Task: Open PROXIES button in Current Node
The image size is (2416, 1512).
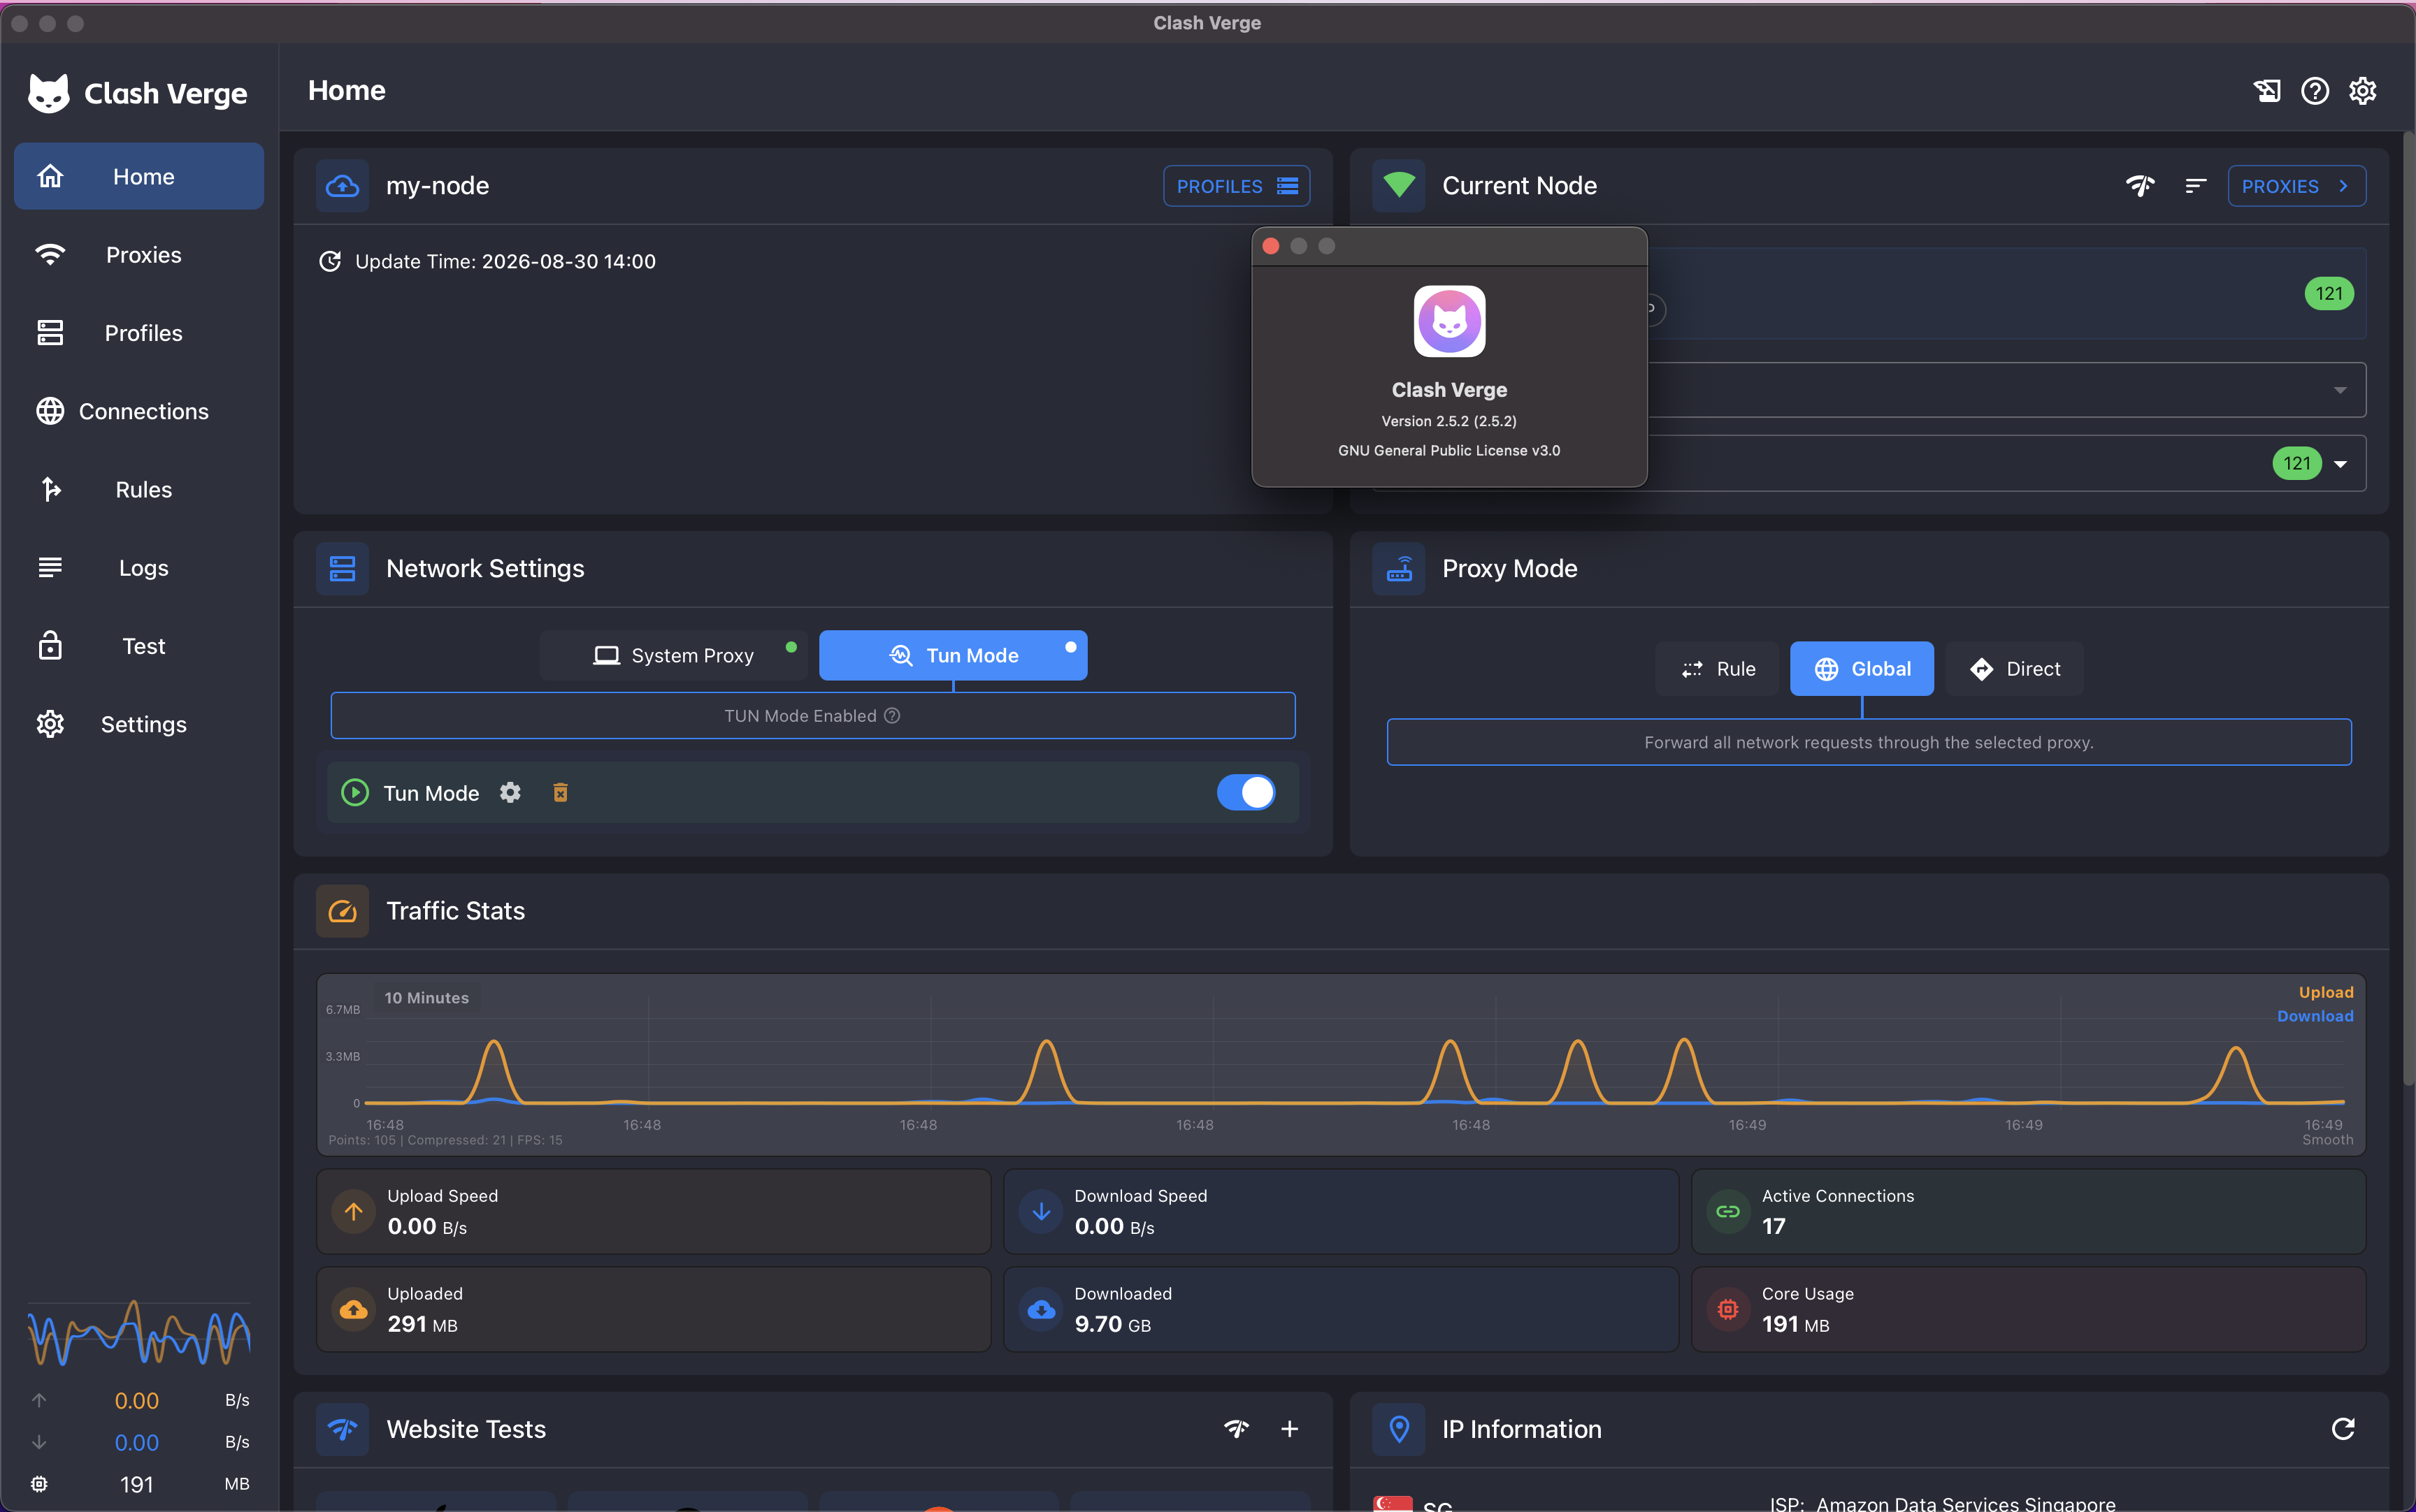Action: [2296, 186]
